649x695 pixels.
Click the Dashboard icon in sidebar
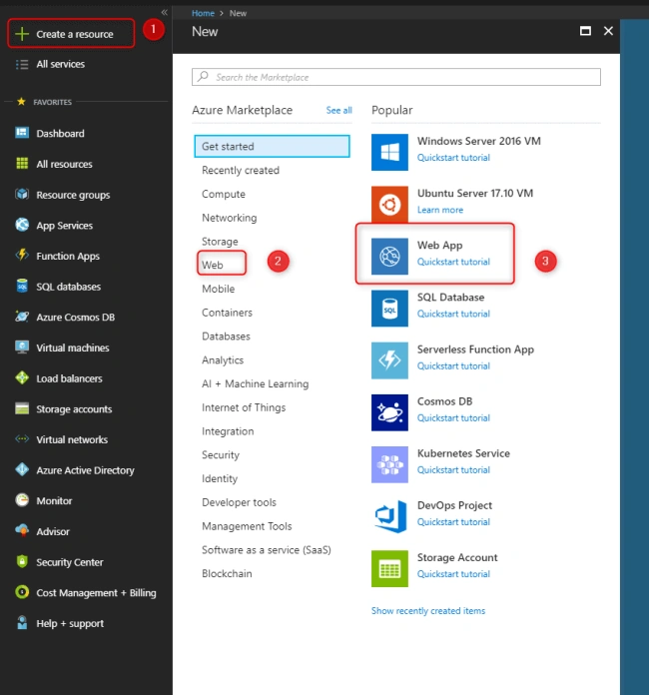(22, 133)
